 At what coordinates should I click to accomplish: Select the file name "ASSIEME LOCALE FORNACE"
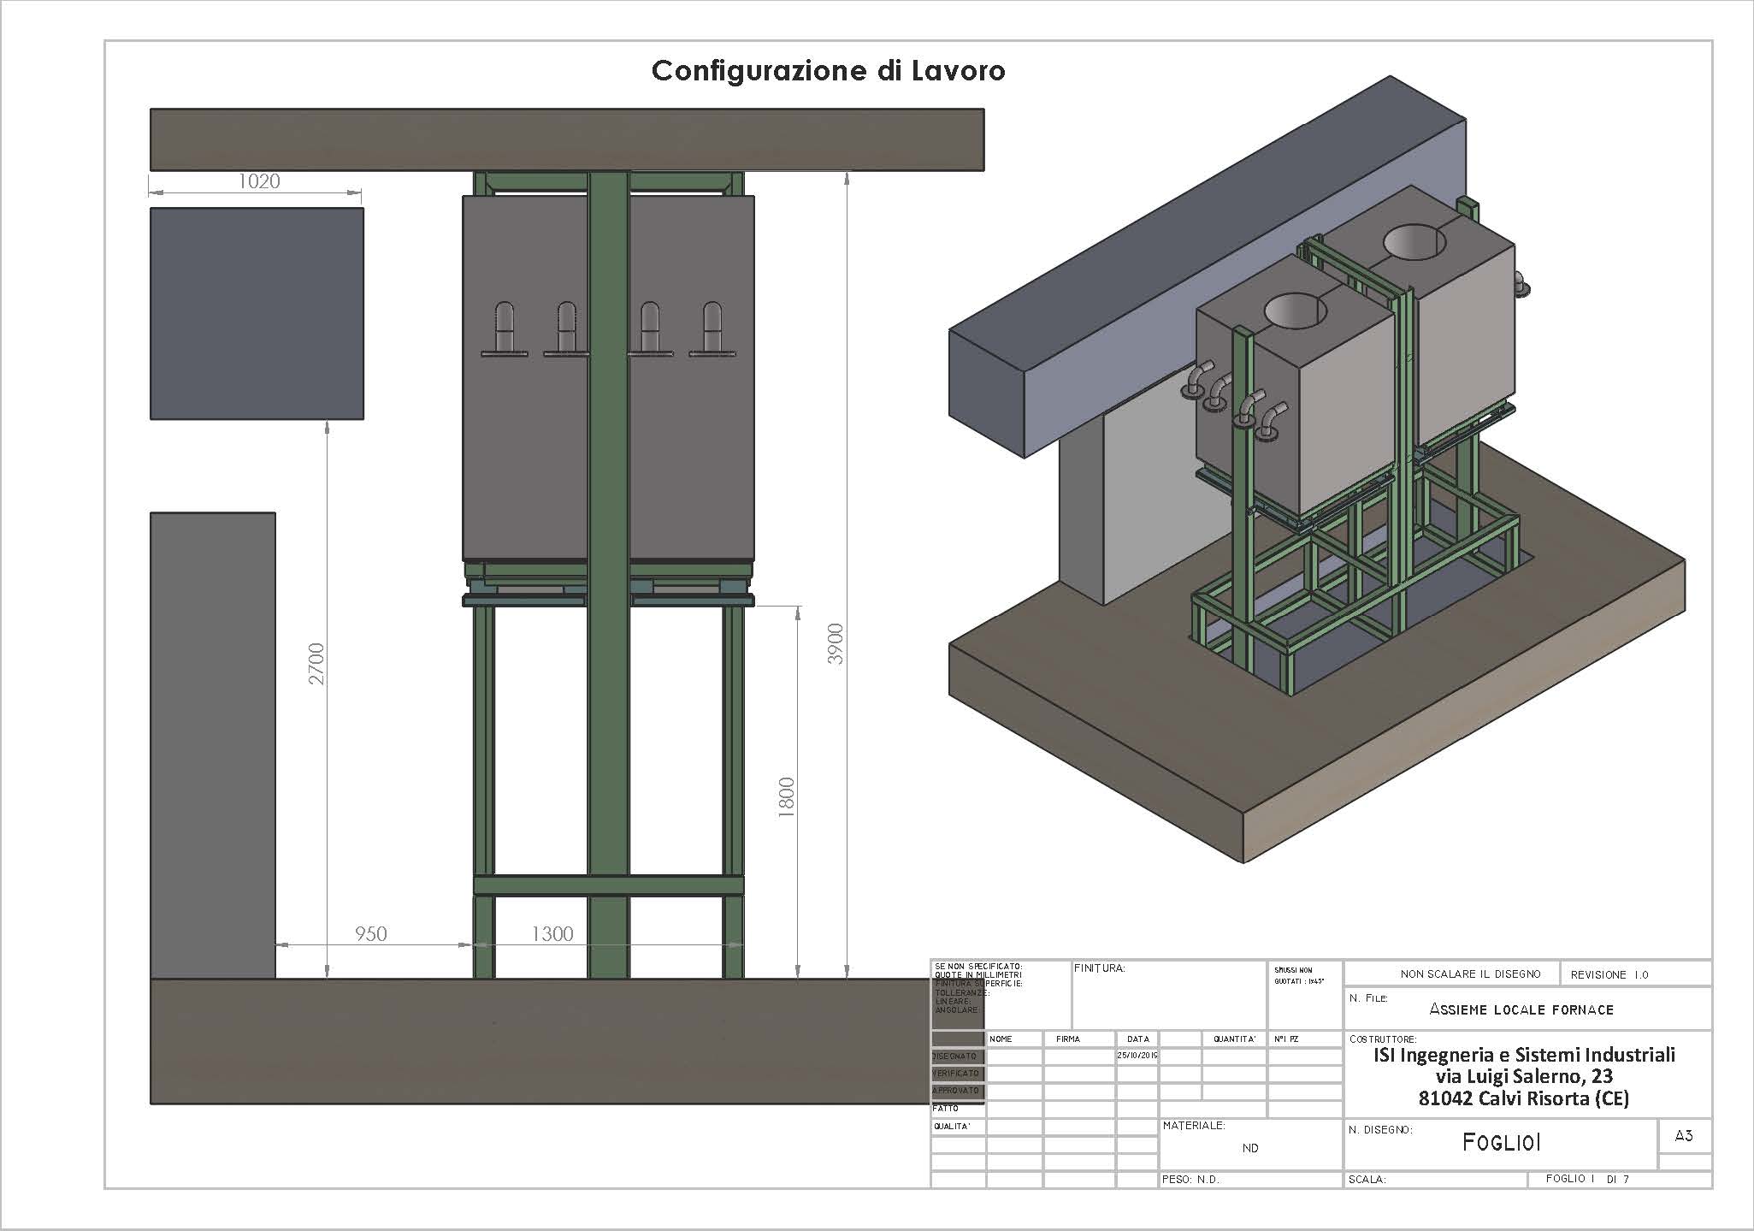pos(1521,1009)
